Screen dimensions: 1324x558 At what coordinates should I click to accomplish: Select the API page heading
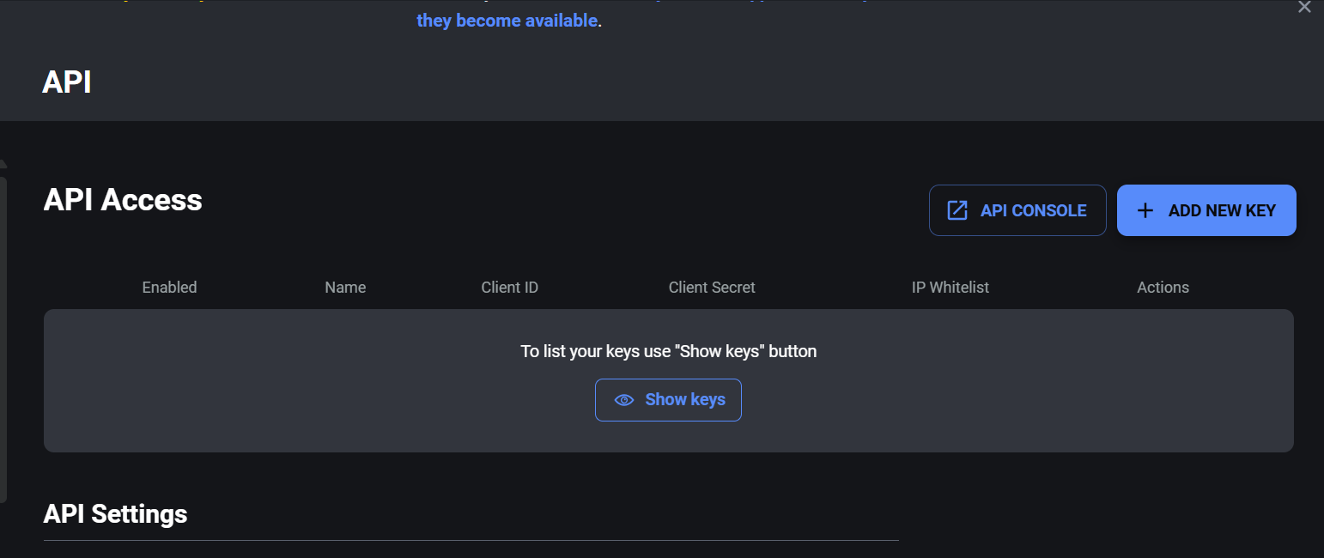(x=66, y=82)
